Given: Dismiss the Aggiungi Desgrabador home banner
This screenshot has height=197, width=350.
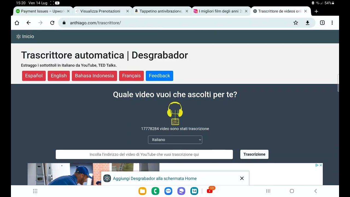Looking at the screenshot, I should (x=242, y=178).
